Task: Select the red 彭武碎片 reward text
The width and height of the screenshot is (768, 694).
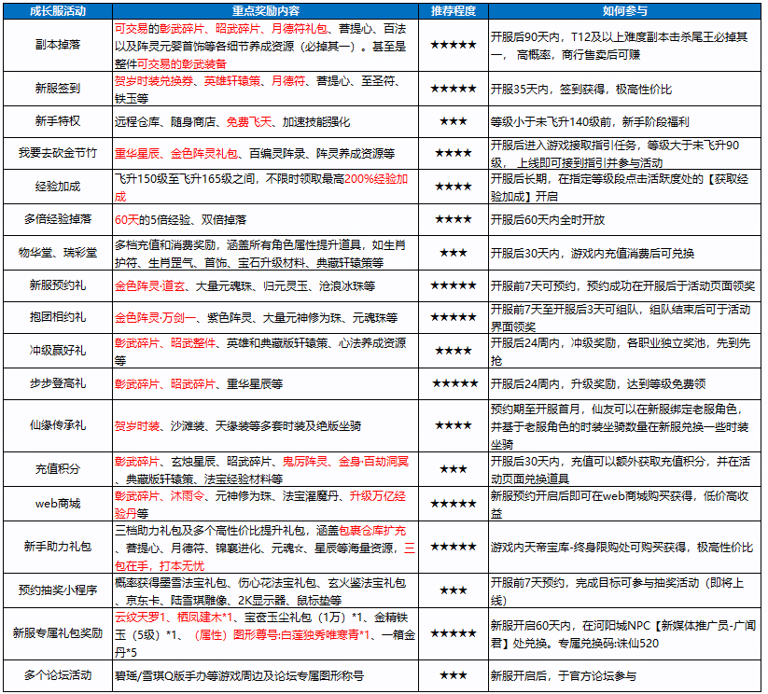Action: click(180, 27)
